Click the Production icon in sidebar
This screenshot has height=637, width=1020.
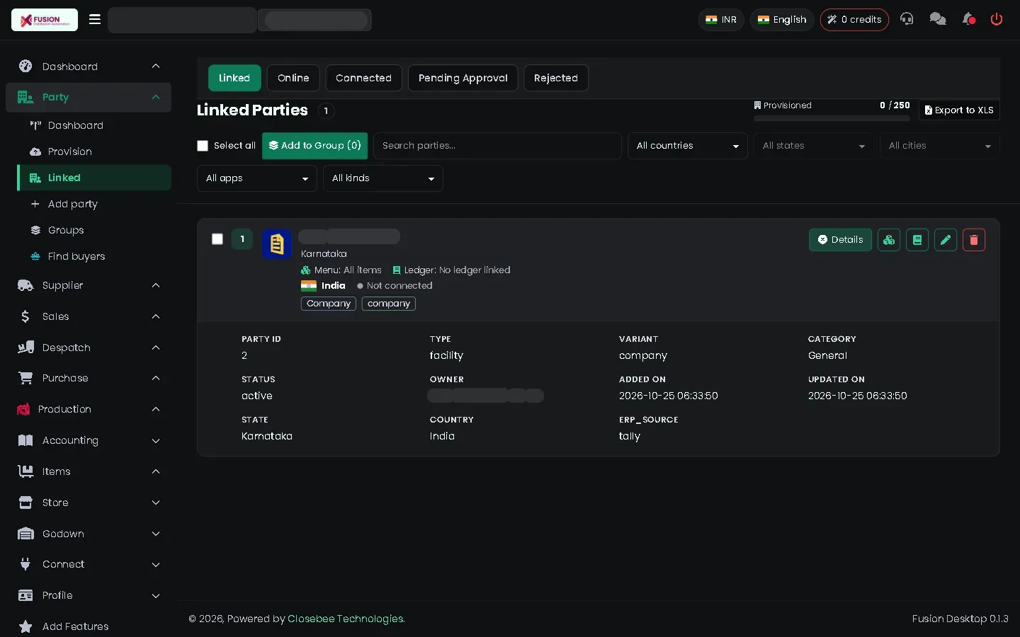point(23,409)
